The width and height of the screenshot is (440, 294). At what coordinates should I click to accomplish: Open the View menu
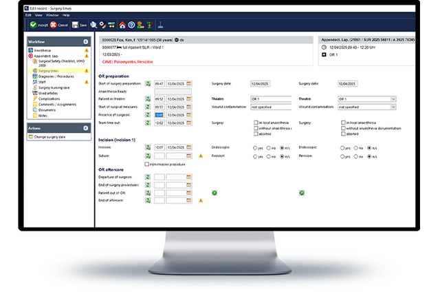(38, 14)
